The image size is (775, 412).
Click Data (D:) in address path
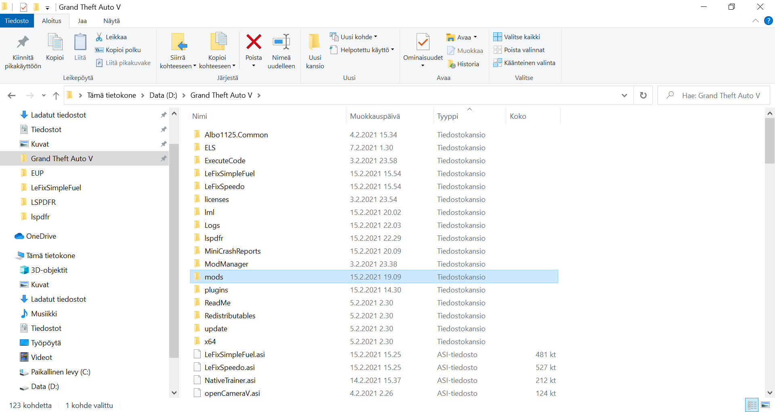163,95
